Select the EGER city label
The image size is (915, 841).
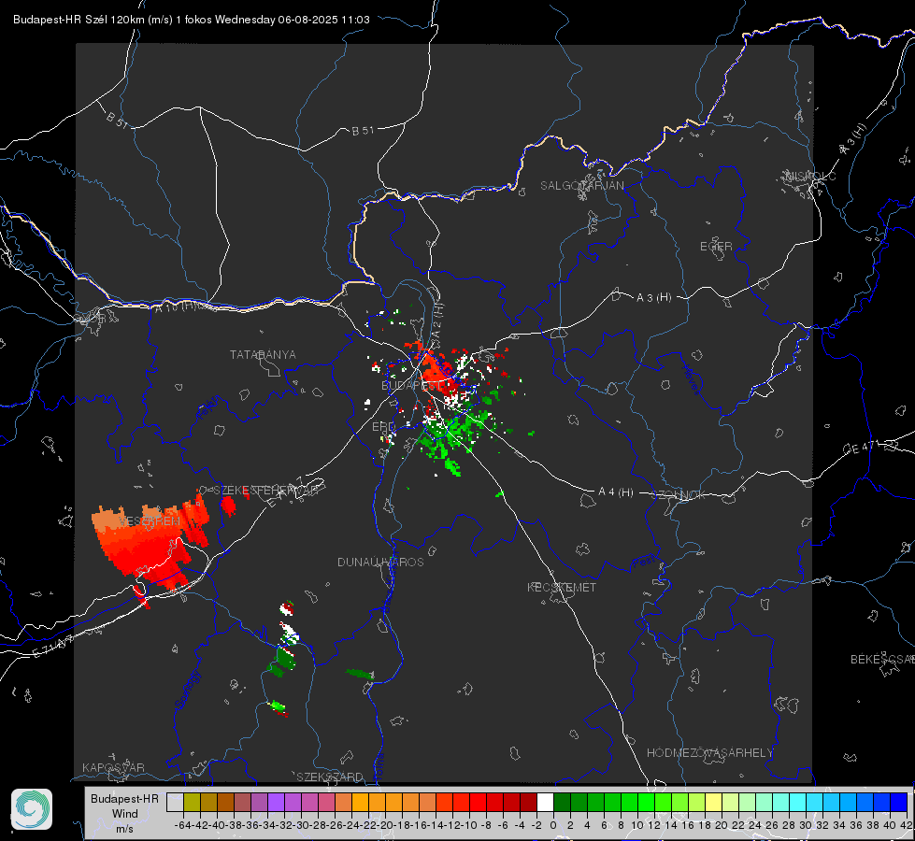(716, 247)
